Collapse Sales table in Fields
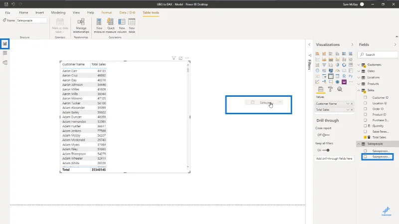Image resolution: width=399 pixels, height=224 pixels. [x=359, y=90]
